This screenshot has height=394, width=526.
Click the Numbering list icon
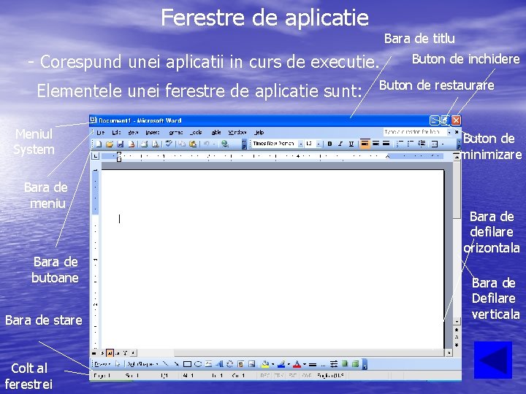400,144
